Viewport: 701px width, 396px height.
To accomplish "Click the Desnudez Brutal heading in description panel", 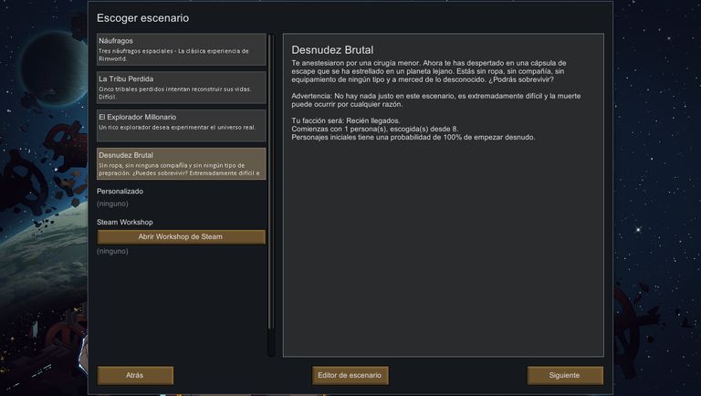I will click(x=332, y=50).
